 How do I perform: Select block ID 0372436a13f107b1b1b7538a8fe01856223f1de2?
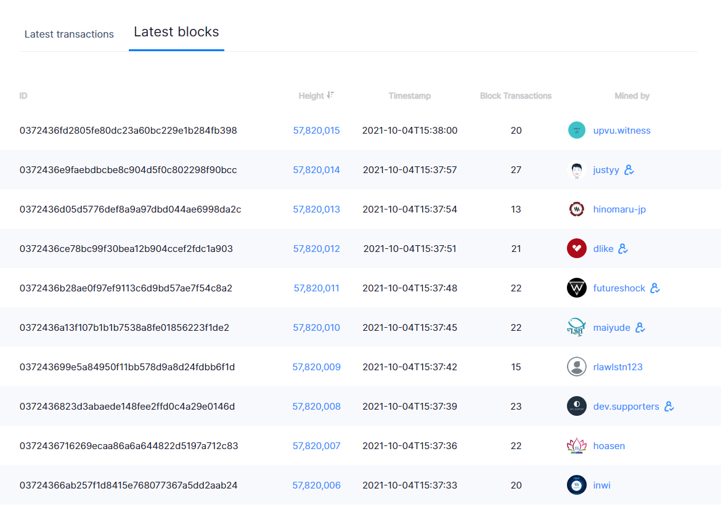coord(124,328)
